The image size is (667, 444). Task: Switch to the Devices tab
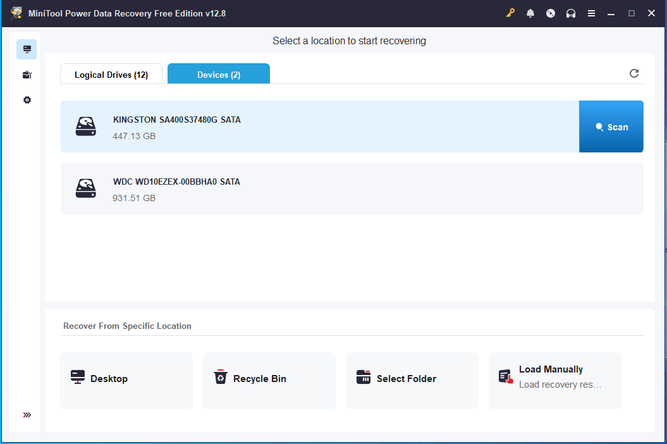pos(218,73)
